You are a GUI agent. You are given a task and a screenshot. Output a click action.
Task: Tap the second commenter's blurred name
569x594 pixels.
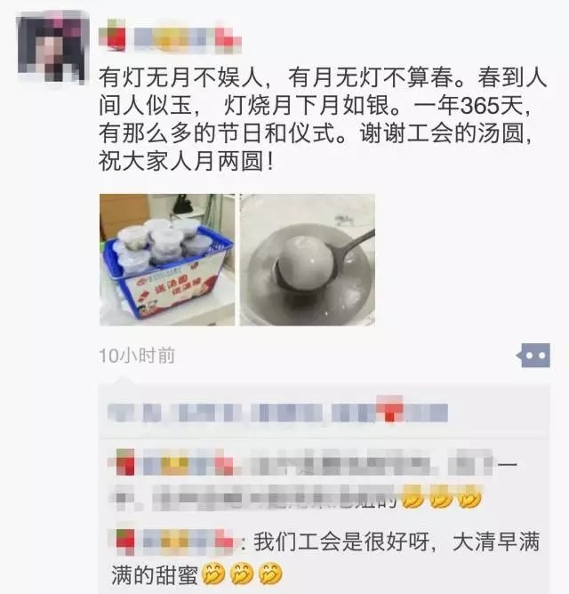[174, 542]
